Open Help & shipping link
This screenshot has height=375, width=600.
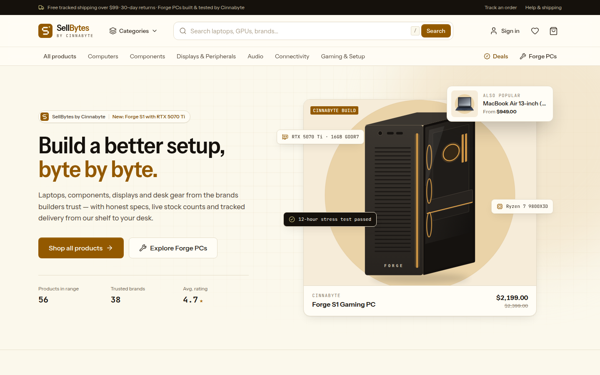(543, 7)
